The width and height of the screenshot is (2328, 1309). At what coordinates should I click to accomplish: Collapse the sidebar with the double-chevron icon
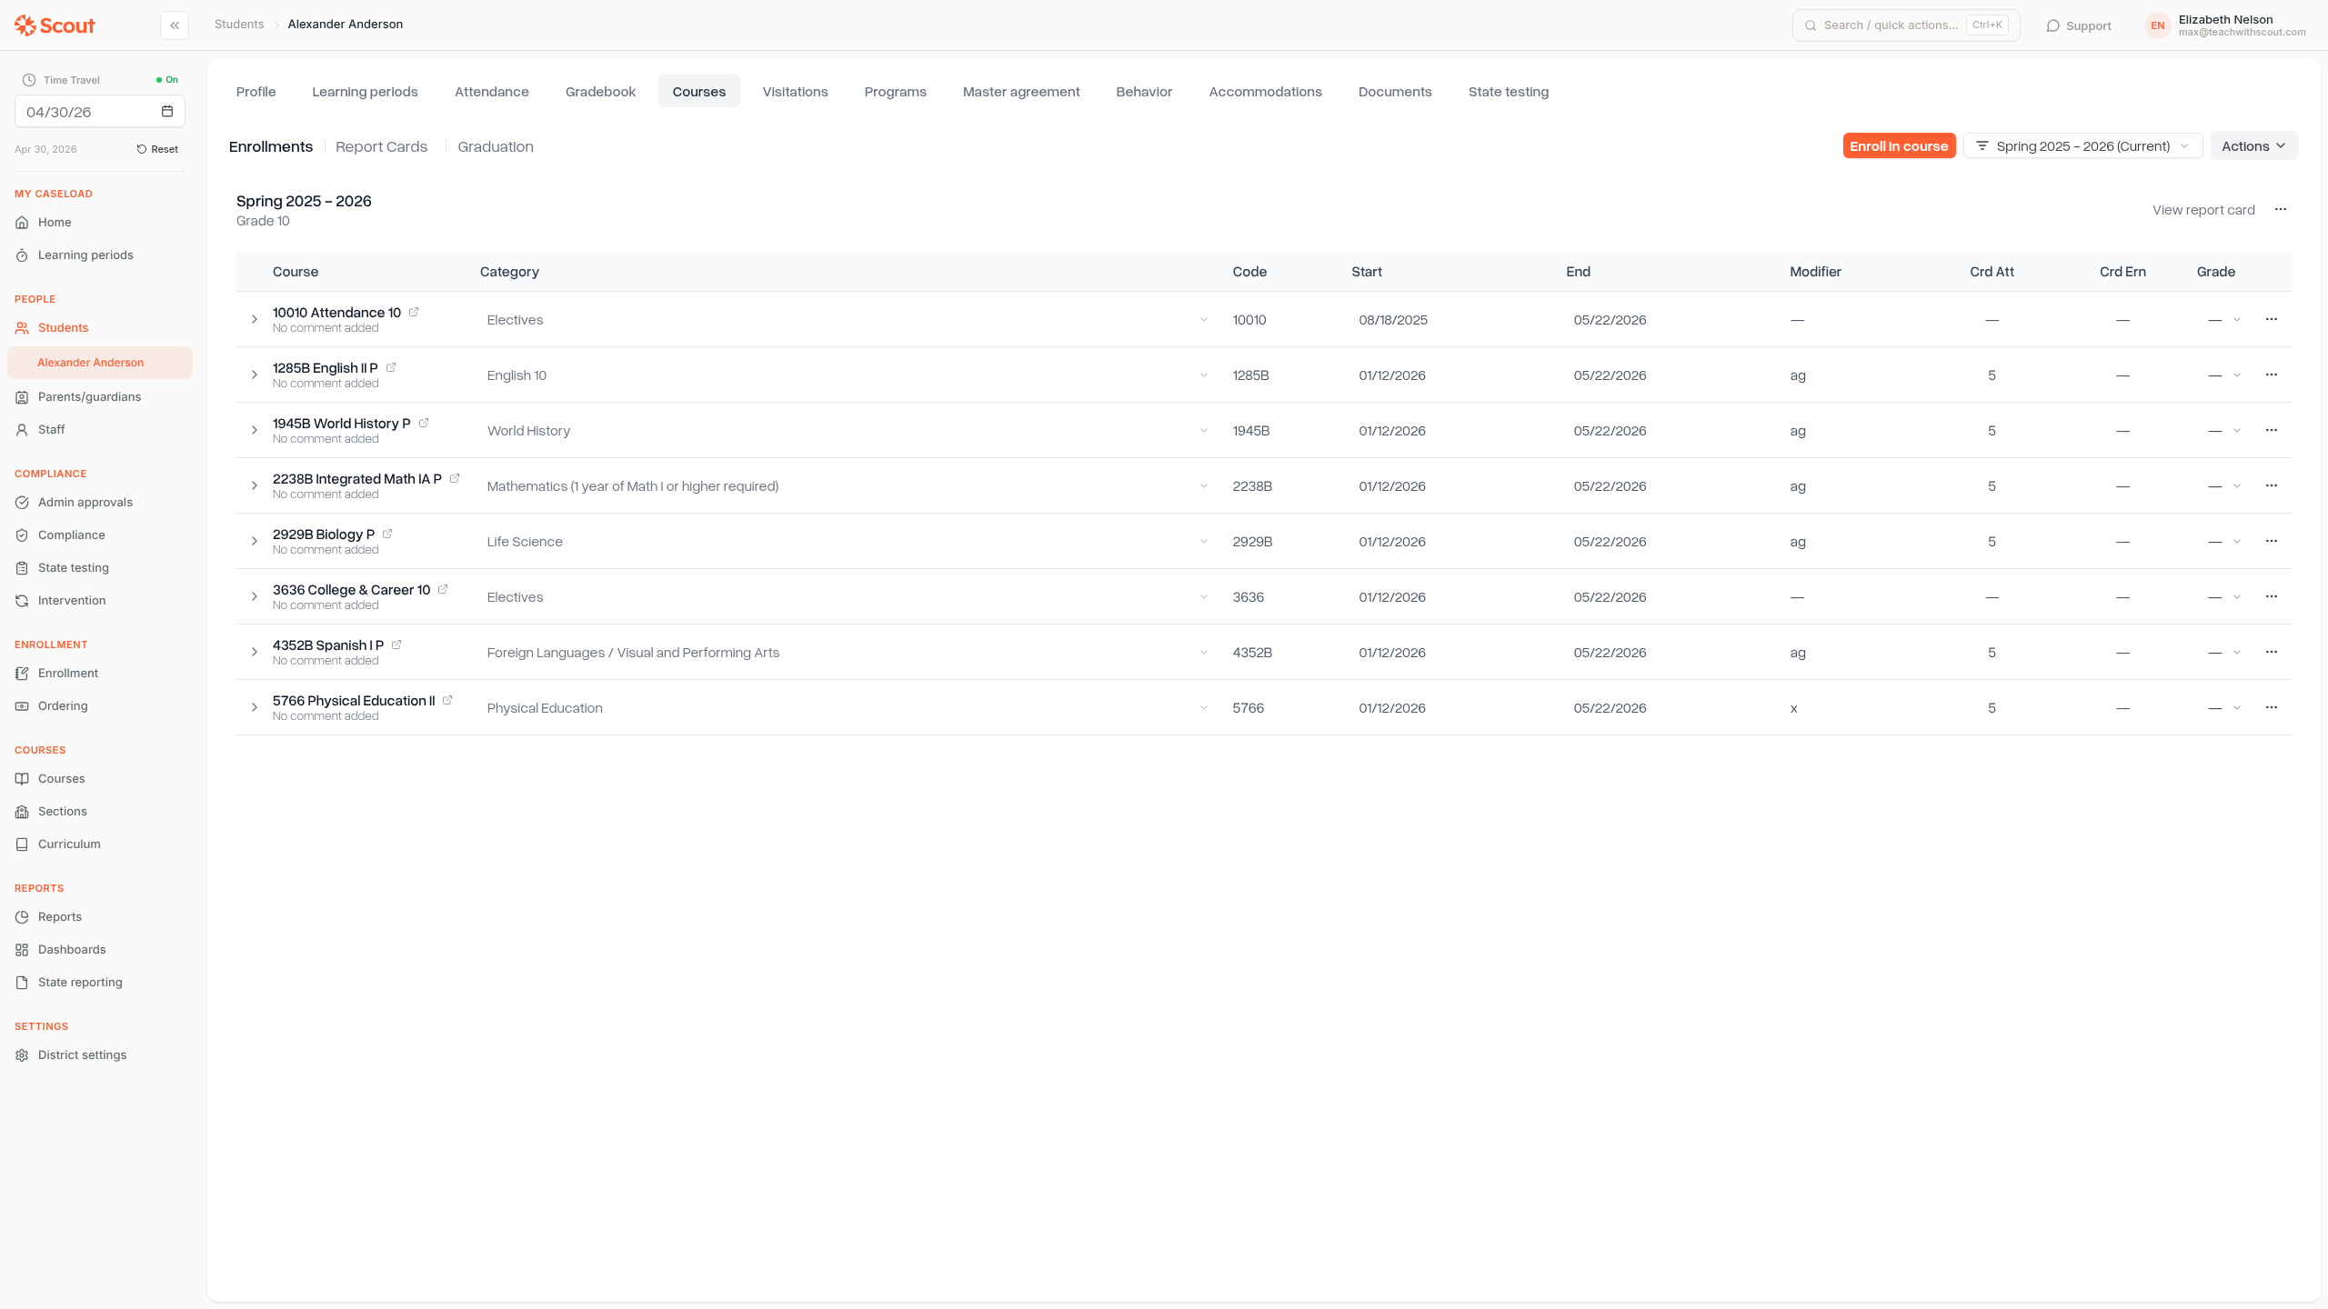(175, 25)
